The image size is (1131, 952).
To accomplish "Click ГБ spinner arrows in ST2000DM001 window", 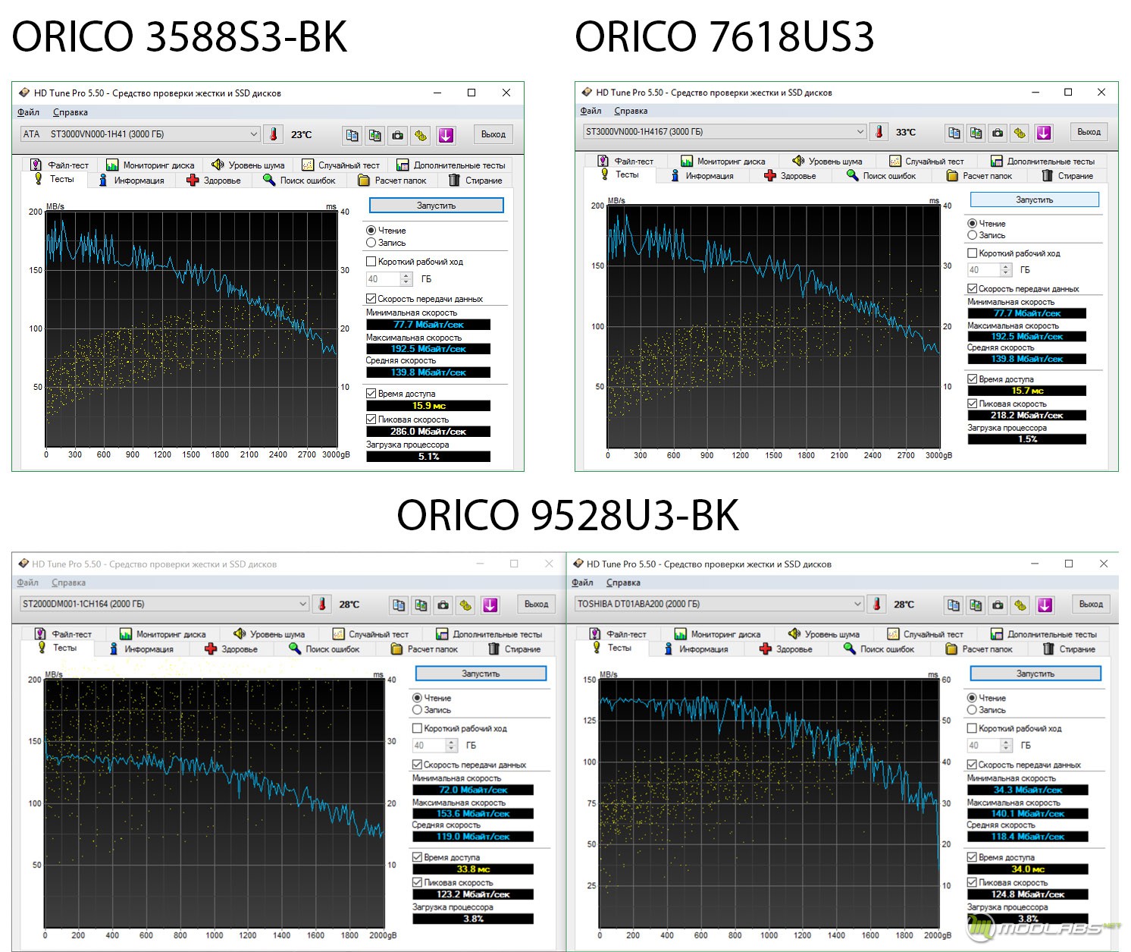I will (452, 746).
